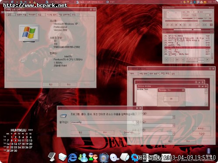The image size is (218, 163).
Task: Open MSN Messenger icon in the dock
Action: 83,157
